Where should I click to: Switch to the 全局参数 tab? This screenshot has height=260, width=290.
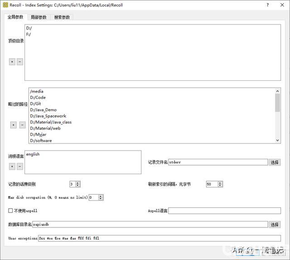click(x=15, y=17)
